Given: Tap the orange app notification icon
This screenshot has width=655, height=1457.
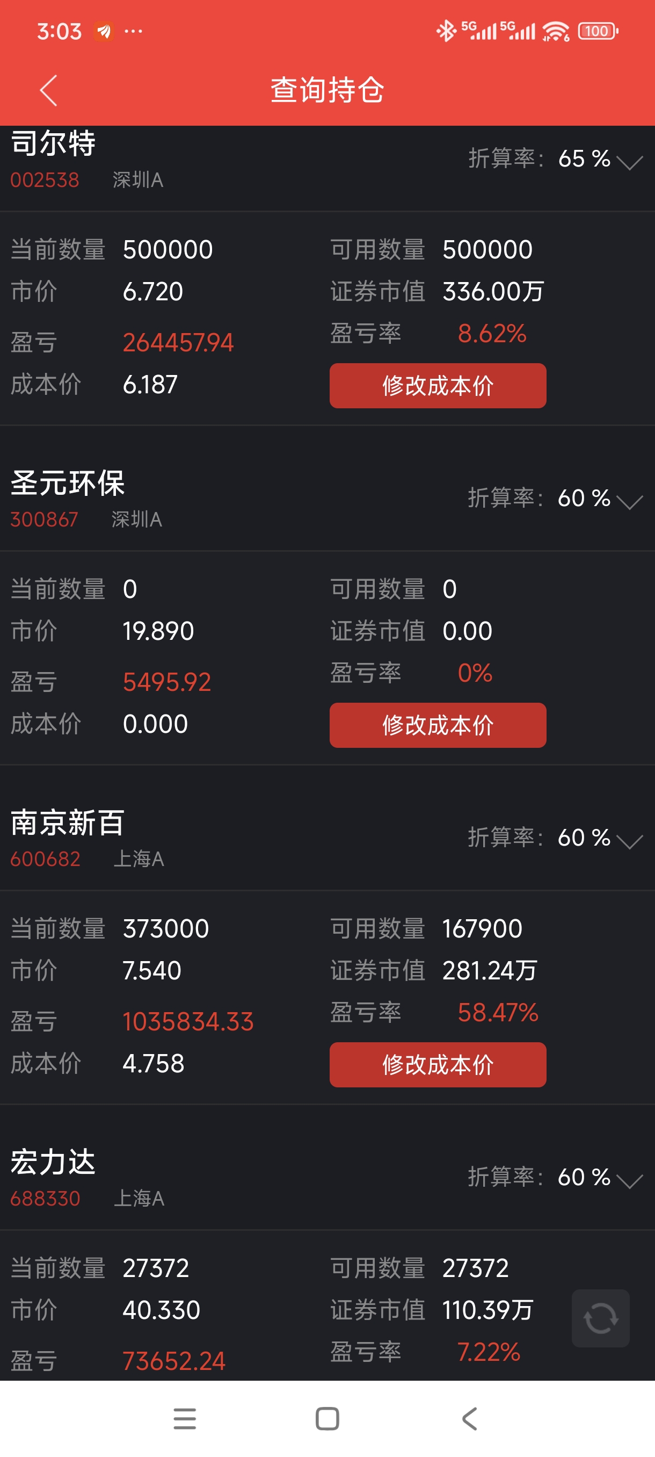Looking at the screenshot, I should click(104, 31).
